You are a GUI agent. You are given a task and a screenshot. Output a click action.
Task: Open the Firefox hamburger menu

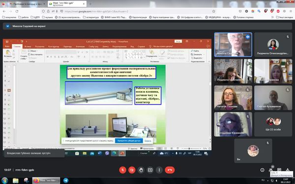click(x=291, y=11)
